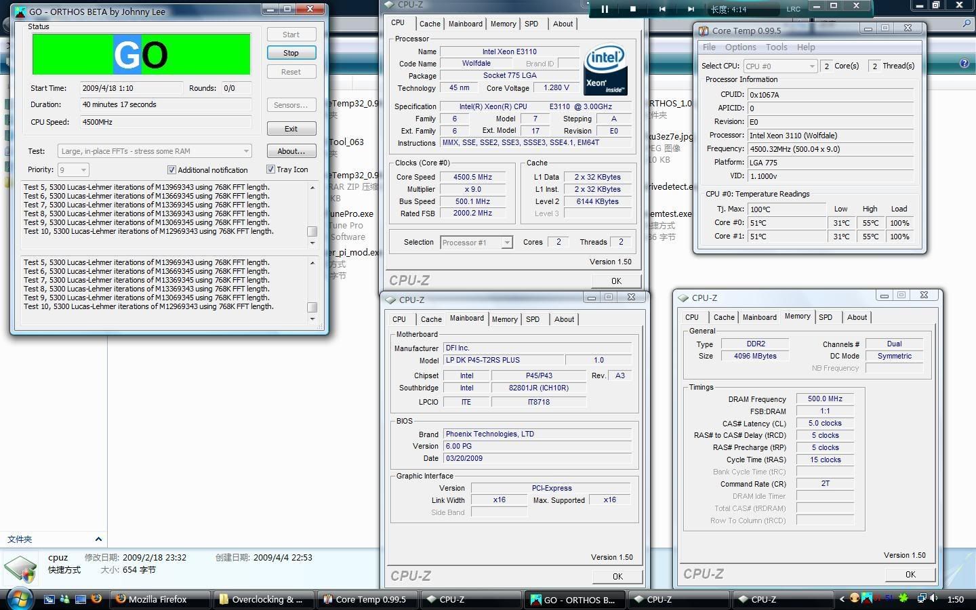Open the Select CPU dropdown in Core Temp

(x=779, y=66)
